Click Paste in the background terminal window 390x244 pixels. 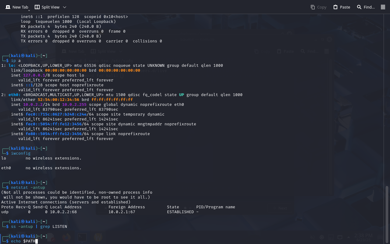tap(285, 51)
